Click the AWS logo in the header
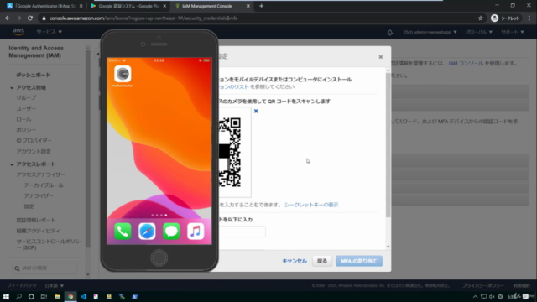This screenshot has height=302, width=537. (x=18, y=32)
